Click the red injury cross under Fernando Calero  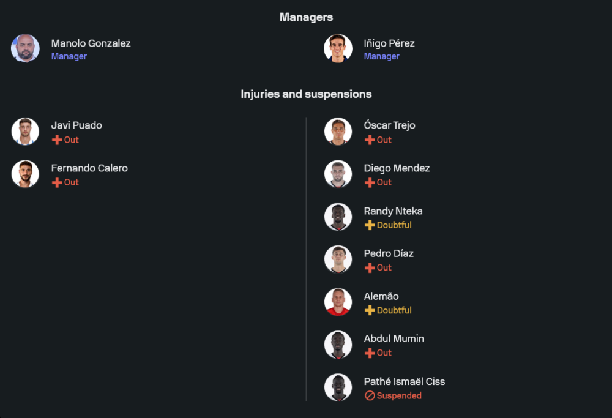click(57, 182)
